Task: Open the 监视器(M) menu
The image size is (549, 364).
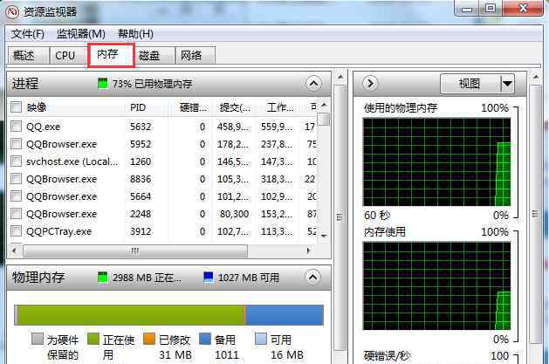Action: tap(80, 34)
